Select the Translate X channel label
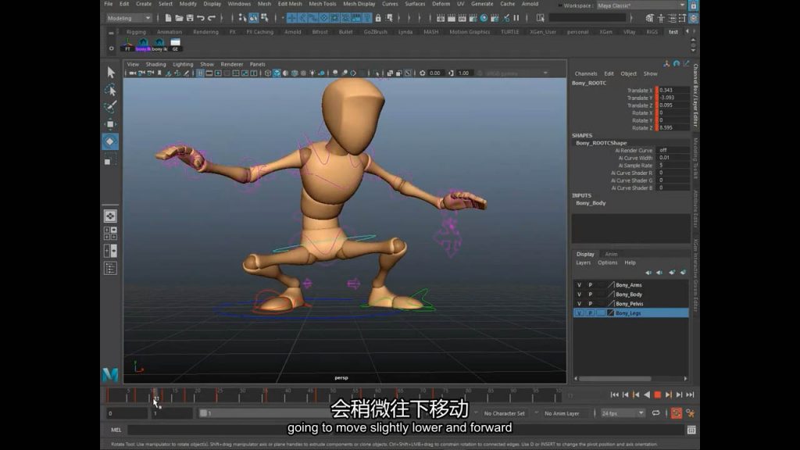This screenshot has width=800, height=450. (x=640, y=91)
